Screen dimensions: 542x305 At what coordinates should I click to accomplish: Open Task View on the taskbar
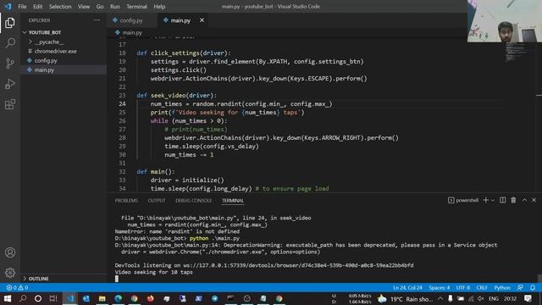click(x=53, y=298)
